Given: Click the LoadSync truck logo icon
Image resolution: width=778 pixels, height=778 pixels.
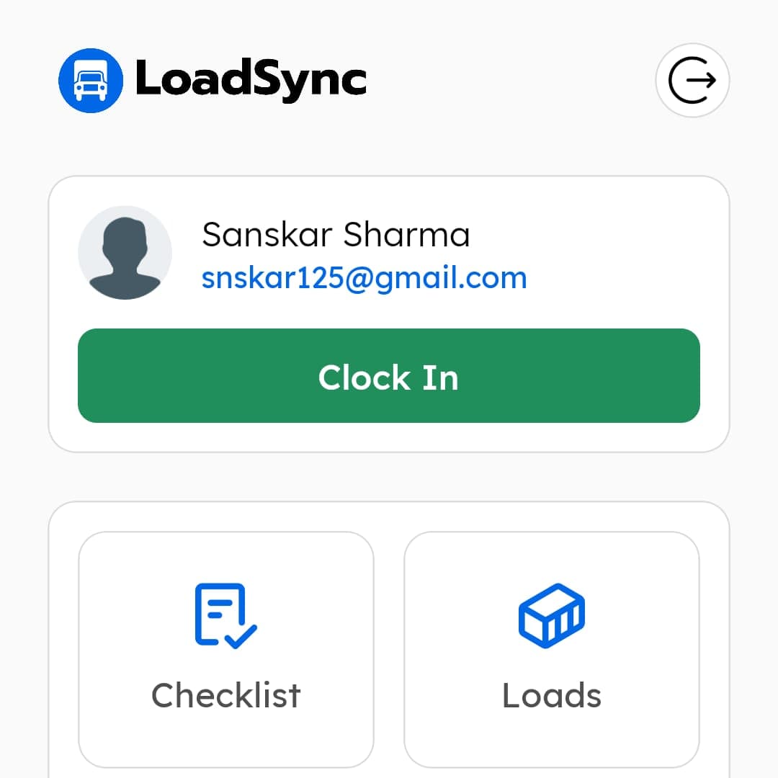Looking at the screenshot, I should click(90, 80).
